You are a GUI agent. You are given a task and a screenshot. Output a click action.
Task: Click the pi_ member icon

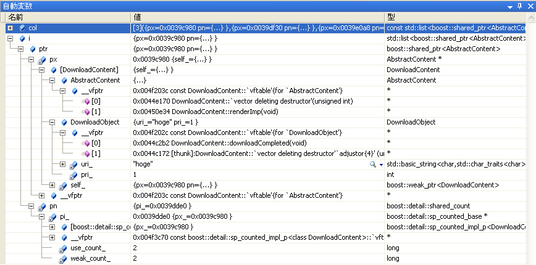tap(52, 217)
